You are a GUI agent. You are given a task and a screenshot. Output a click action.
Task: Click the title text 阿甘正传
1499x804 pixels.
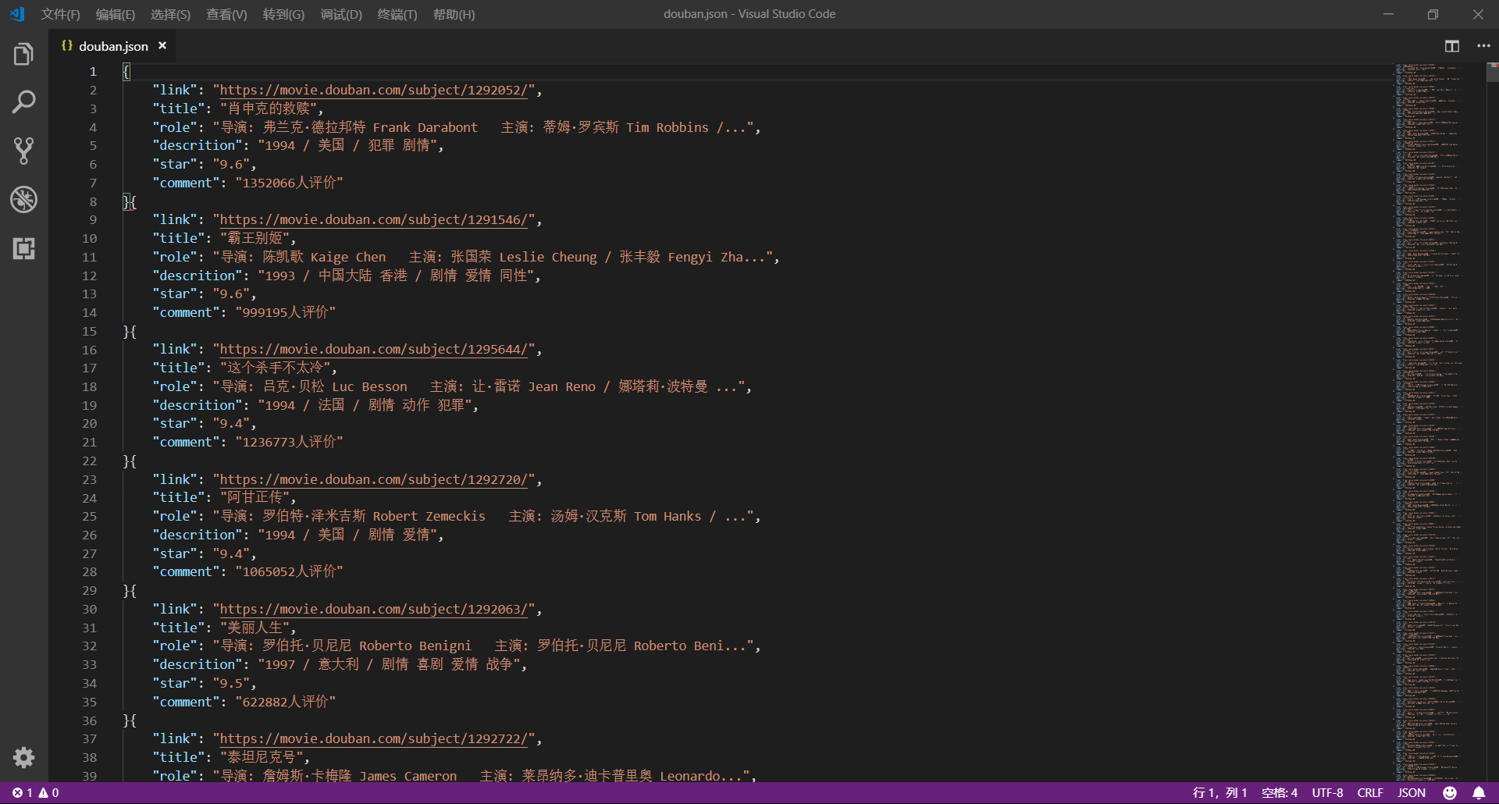(255, 497)
